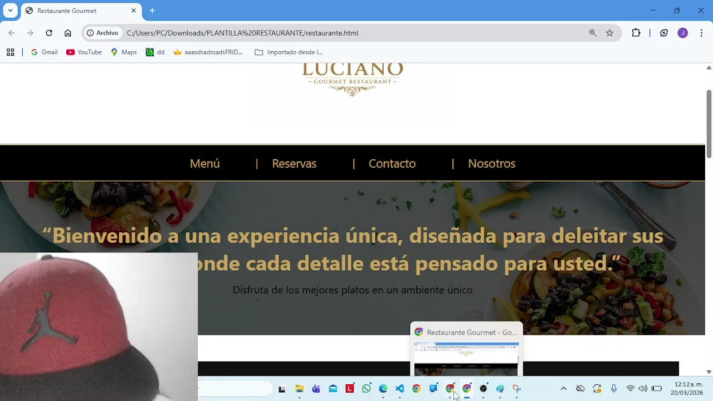Click the cloud sync off tray icon
The height and width of the screenshot is (401, 713).
pos(580,389)
